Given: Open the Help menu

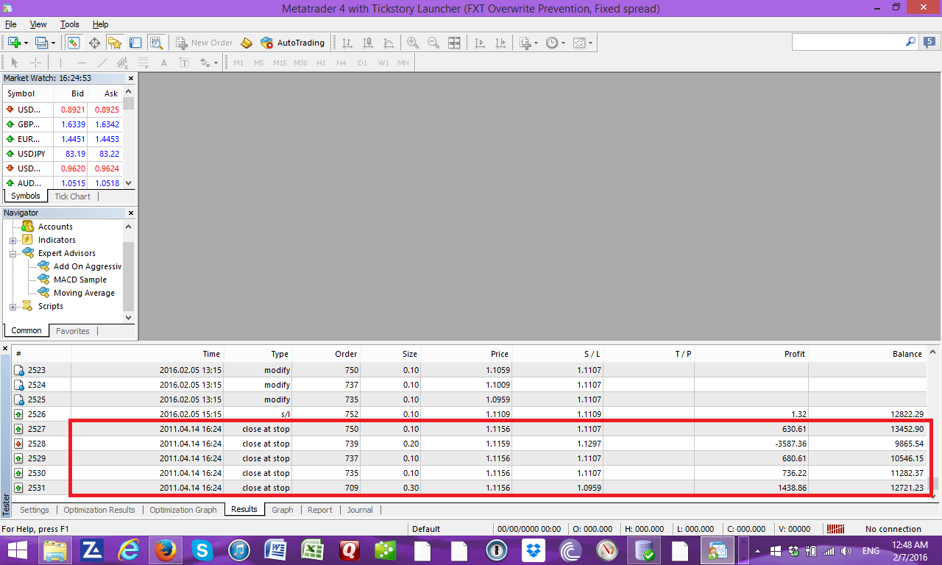Looking at the screenshot, I should [x=101, y=24].
